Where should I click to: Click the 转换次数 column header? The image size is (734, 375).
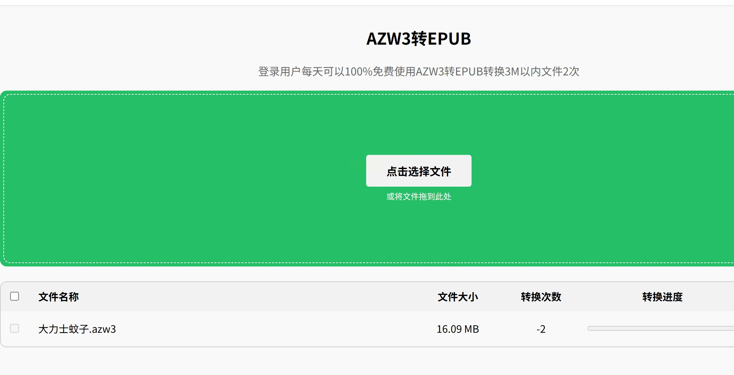(x=541, y=297)
